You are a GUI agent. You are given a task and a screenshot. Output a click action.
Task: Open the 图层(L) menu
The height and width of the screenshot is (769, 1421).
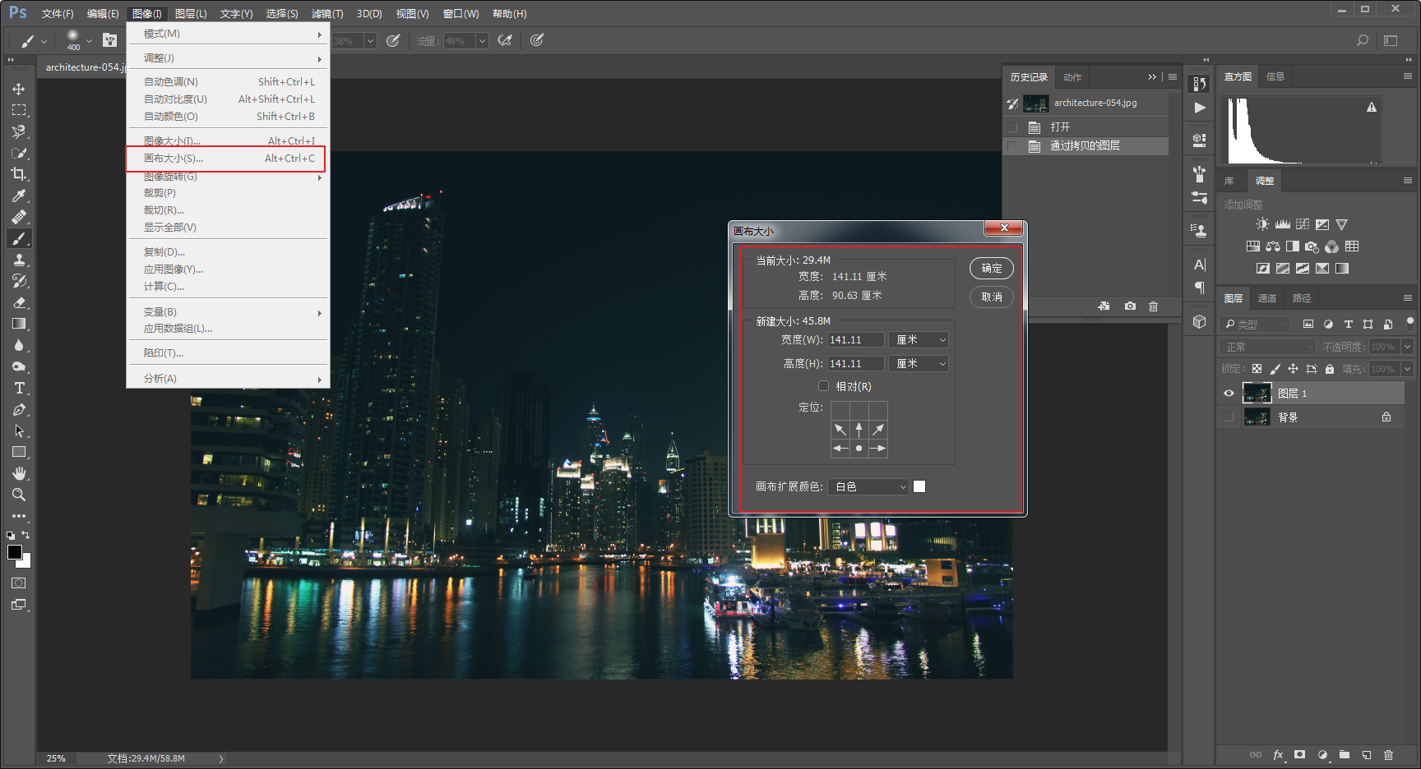coord(191,14)
